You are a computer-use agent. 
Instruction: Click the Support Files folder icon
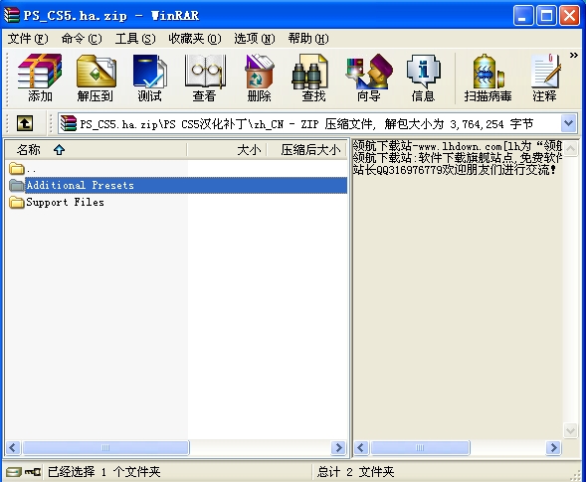17,203
